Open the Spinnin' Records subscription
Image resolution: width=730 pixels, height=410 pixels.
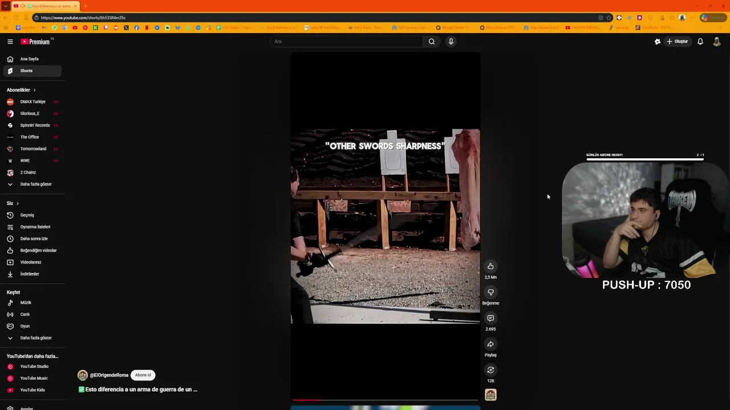point(33,125)
